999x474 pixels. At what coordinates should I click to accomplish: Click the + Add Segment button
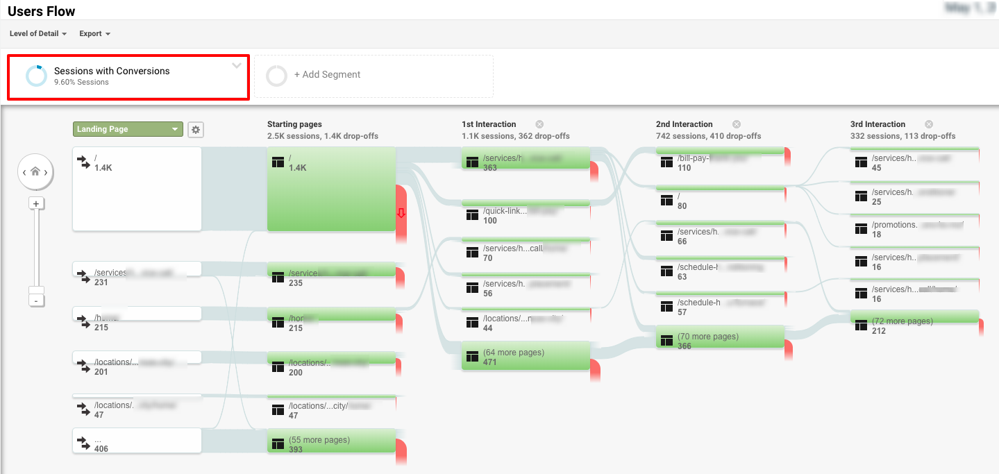[373, 76]
